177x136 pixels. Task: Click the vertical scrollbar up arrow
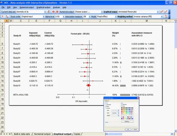tap(176, 22)
